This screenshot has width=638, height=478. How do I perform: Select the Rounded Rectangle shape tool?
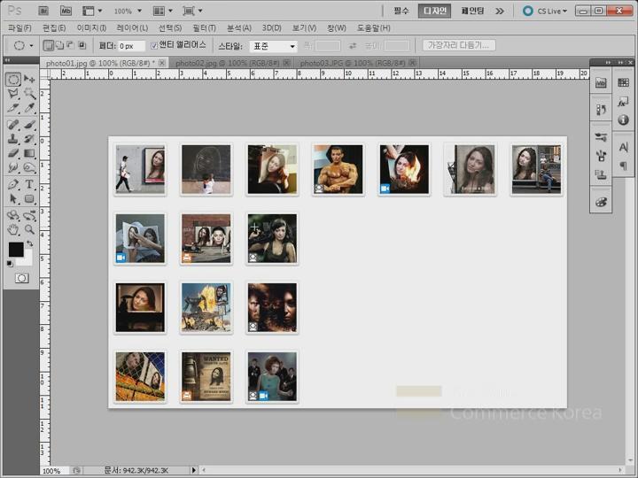click(x=29, y=198)
